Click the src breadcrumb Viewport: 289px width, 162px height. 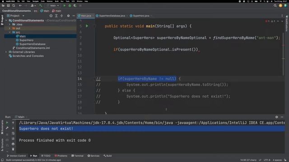coord(36,11)
